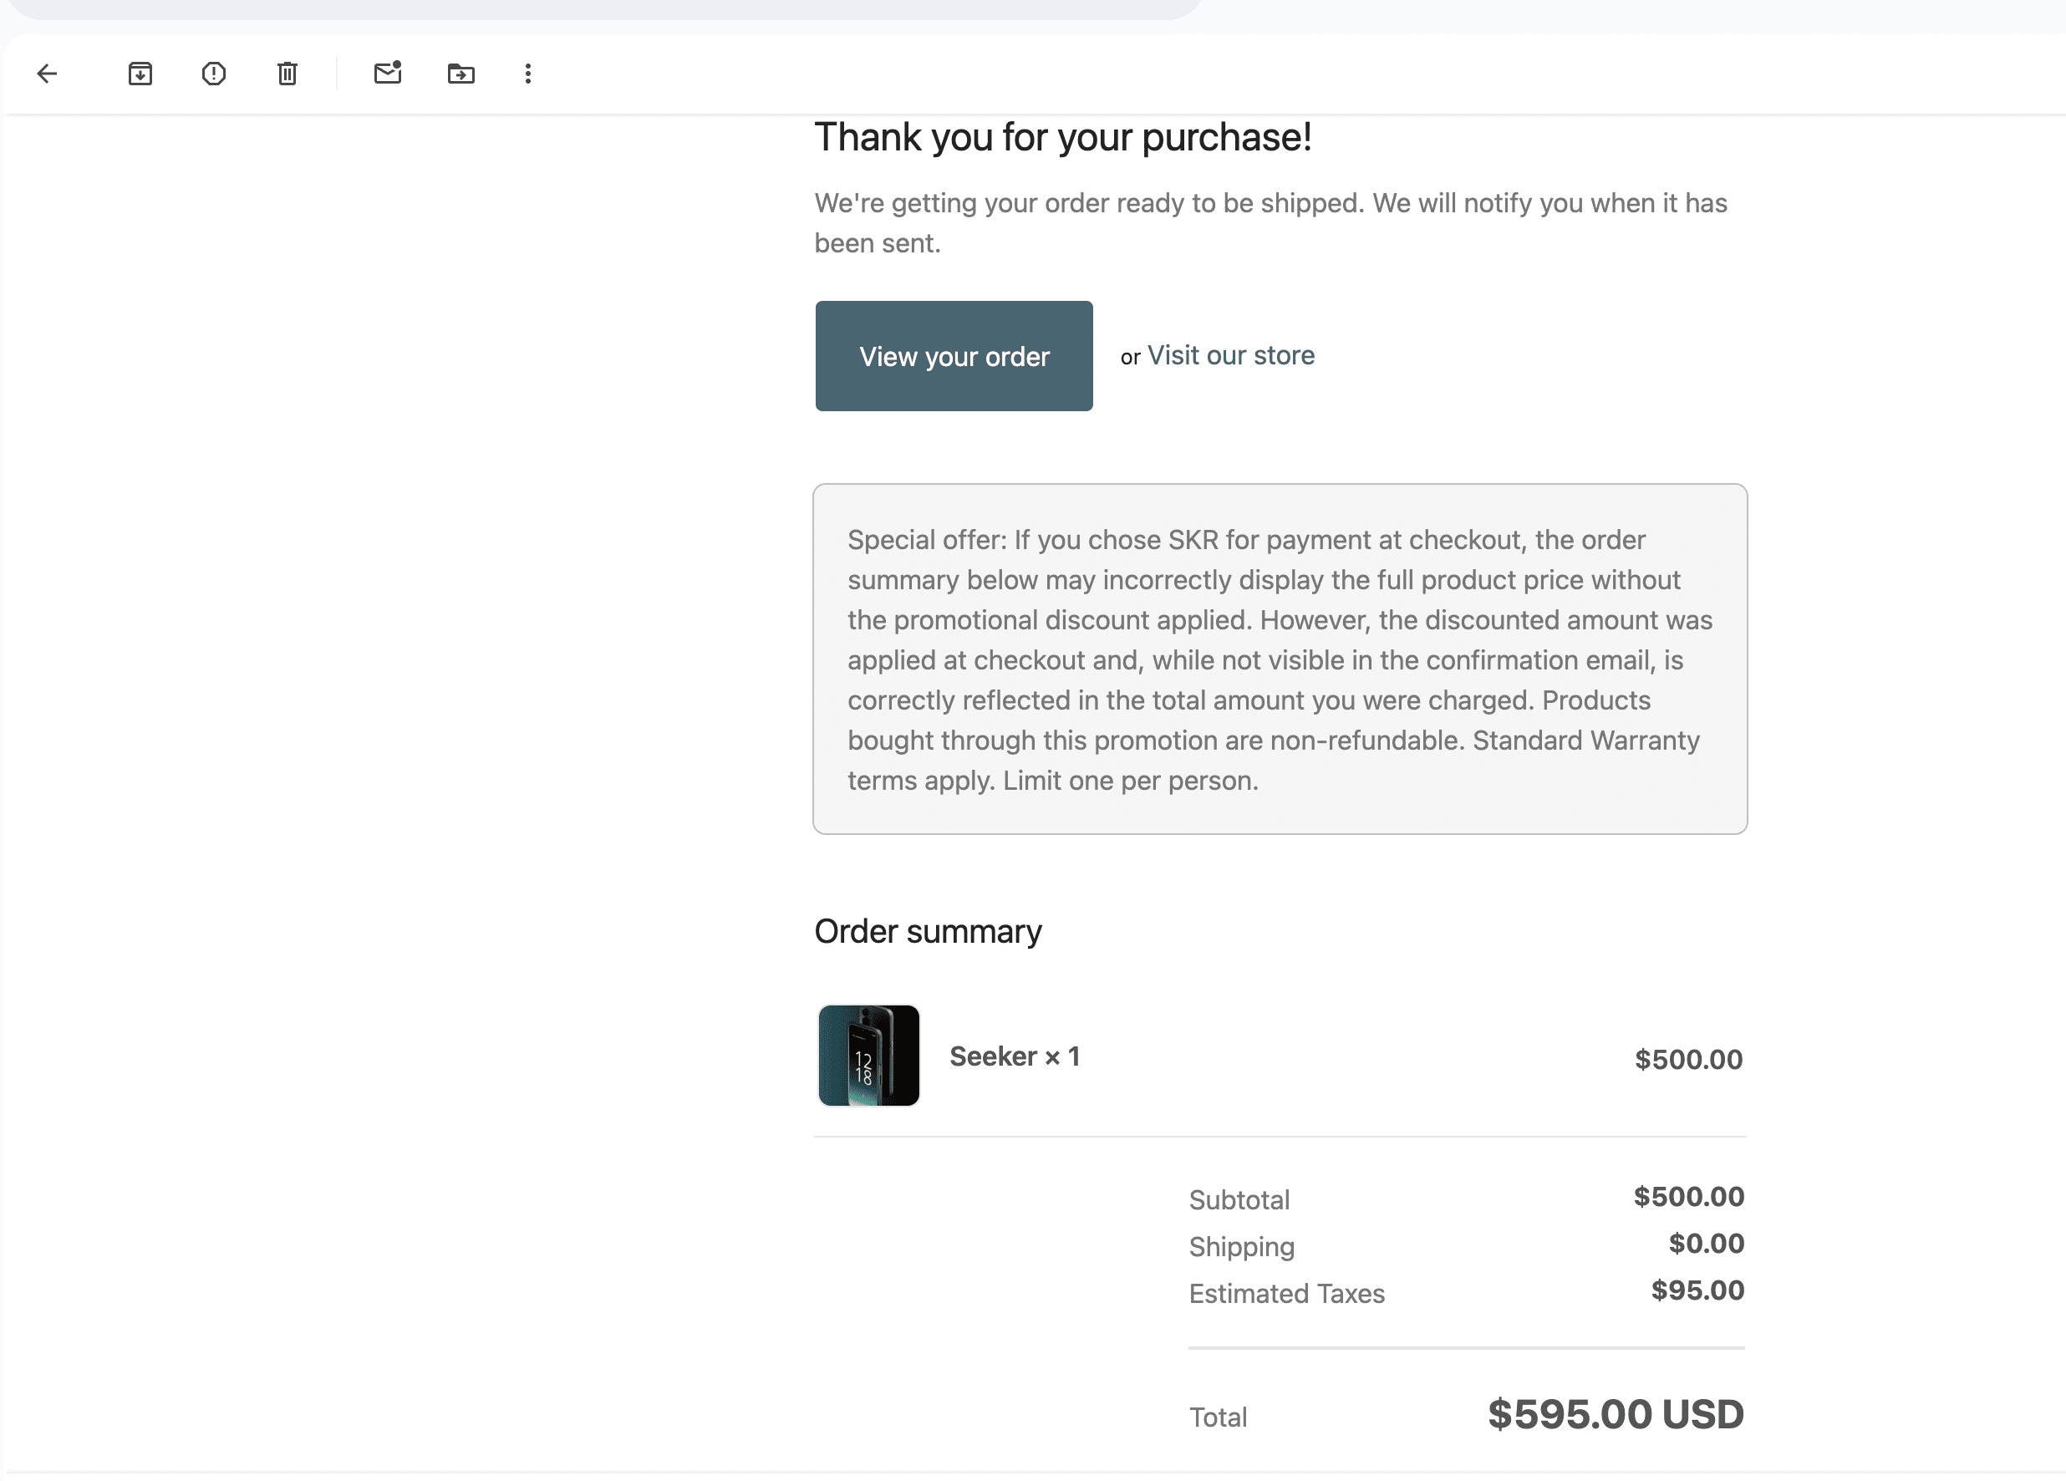
Task: Open the More options three-dot menu
Action: click(528, 74)
